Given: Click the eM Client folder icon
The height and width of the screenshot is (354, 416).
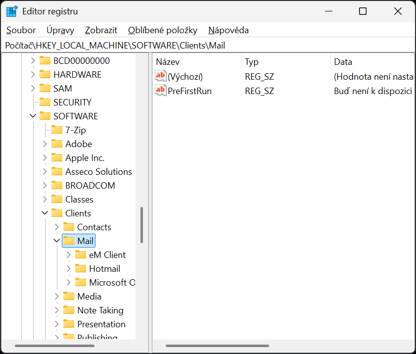Looking at the screenshot, I should click(x=81, y=255).
